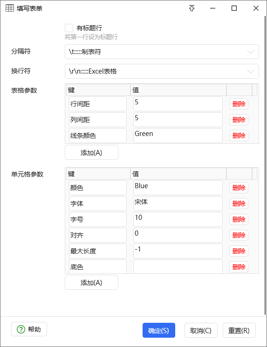Click the green question mark help icon
The image size is (267, 347).
click(x=21, y=329)
